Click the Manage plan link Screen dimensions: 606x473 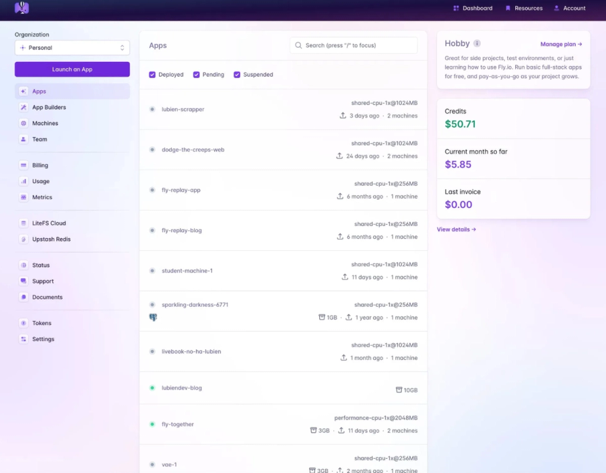point(561,44)
